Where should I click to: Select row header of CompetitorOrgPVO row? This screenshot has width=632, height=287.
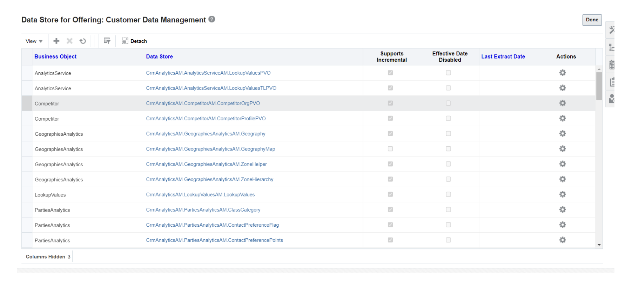pyautogui.click(x=27, y=103)
